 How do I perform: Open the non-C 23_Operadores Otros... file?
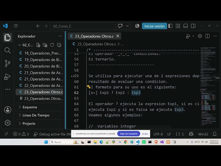point(40,99)
